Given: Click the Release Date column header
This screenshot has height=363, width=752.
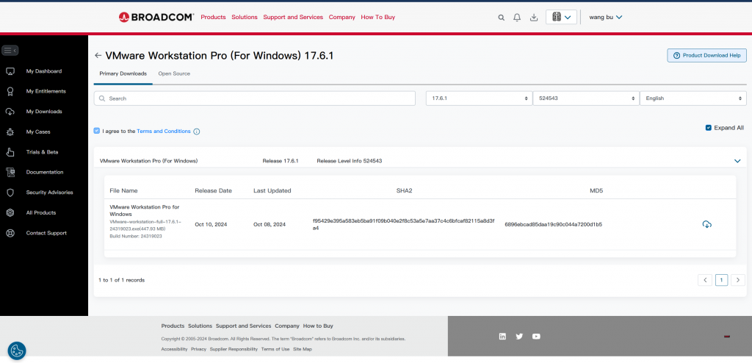Looking at the screenshot, I should click(214, 190).
